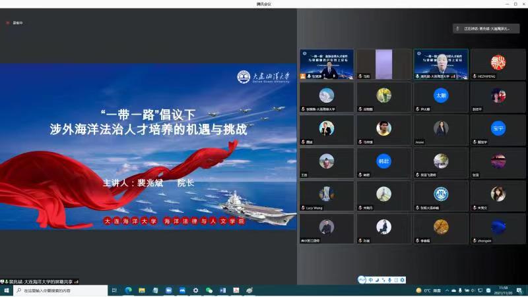Open Microsoft Edge from the taskbar
This screenshot has height=297, width=528.
(128, 290)
